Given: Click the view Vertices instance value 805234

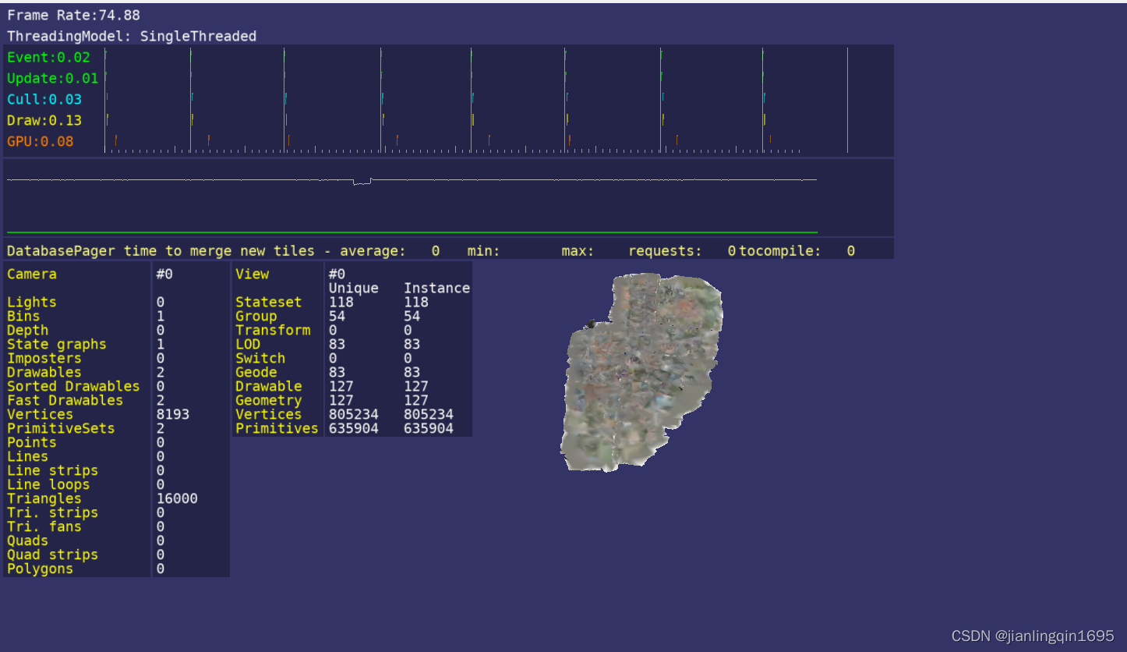Looking at the screenshot, I should click(429, 414).
